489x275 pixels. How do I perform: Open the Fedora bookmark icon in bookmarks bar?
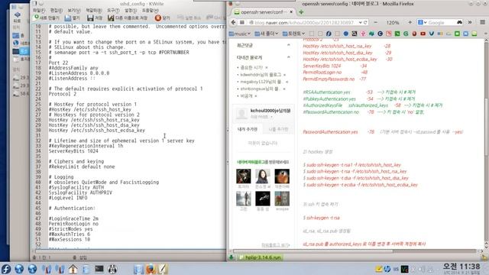pos(329,34)
